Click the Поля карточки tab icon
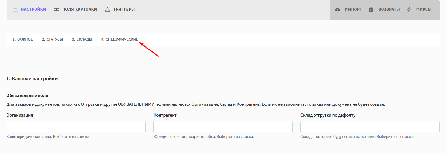This screenshot has height=153, width=446. point(56,9)
